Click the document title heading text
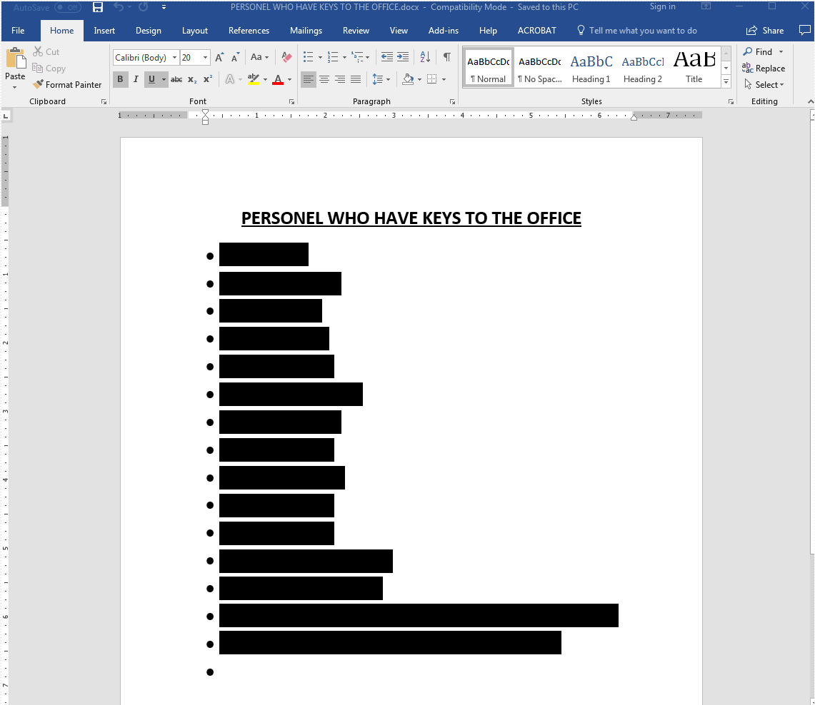 pos(411,218)
